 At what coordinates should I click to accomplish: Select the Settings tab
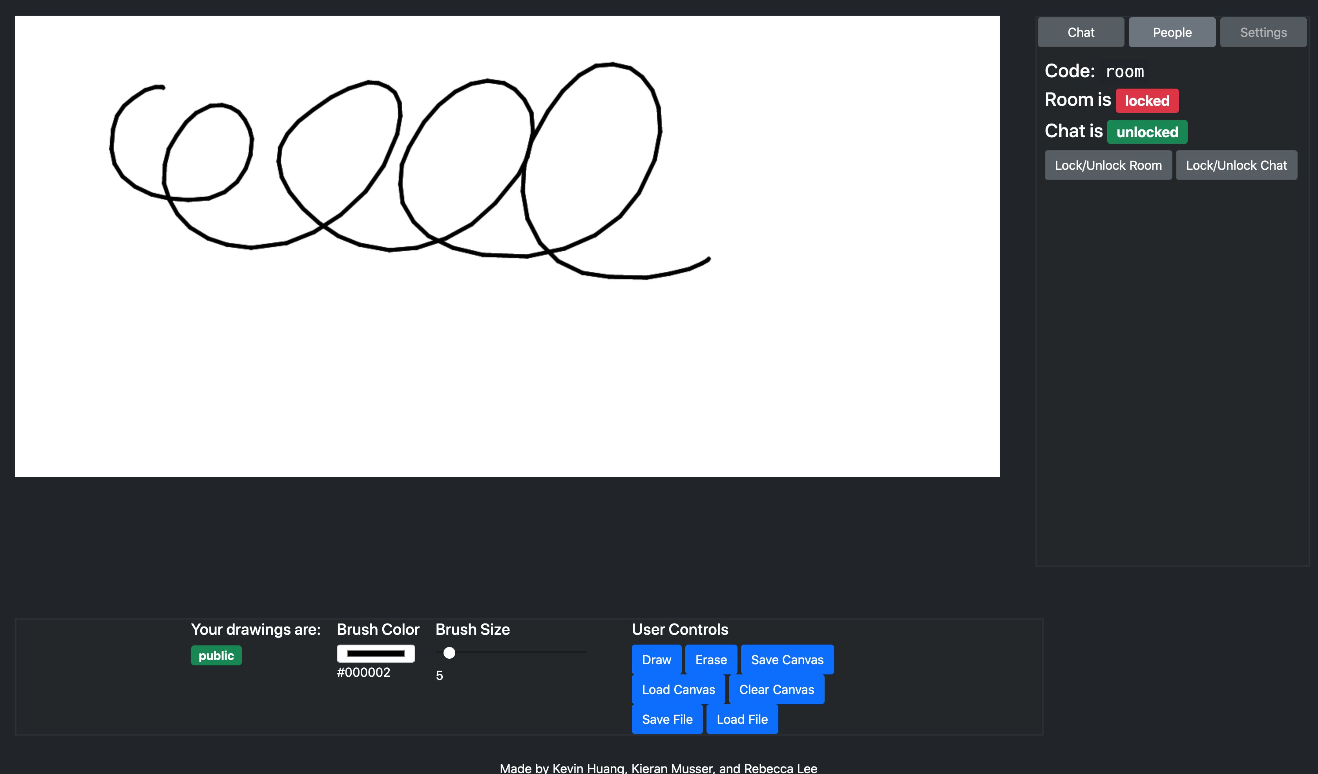coord(1263,33)
